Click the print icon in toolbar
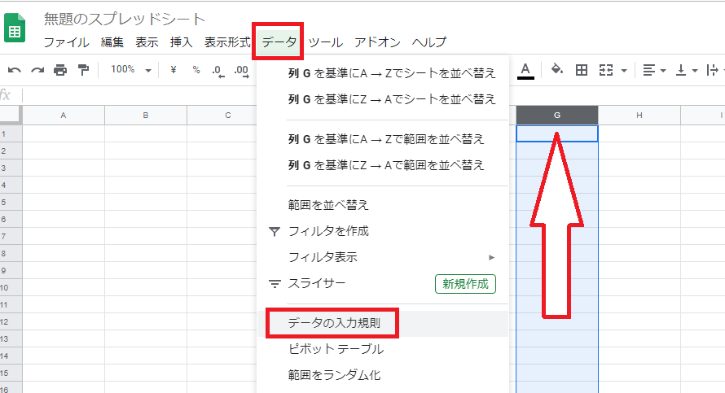Image resolution: width=725 pixels, height=393 pixels. click(60, 70)
